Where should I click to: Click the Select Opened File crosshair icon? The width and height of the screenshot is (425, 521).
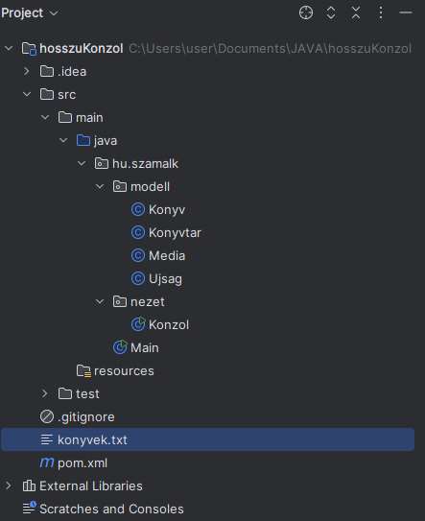pos(306,13)
